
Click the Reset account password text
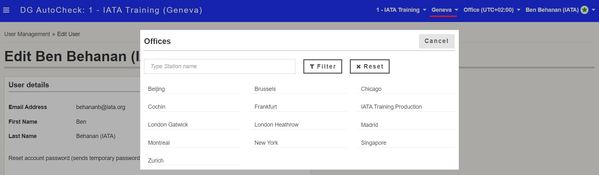pos(74,158)
